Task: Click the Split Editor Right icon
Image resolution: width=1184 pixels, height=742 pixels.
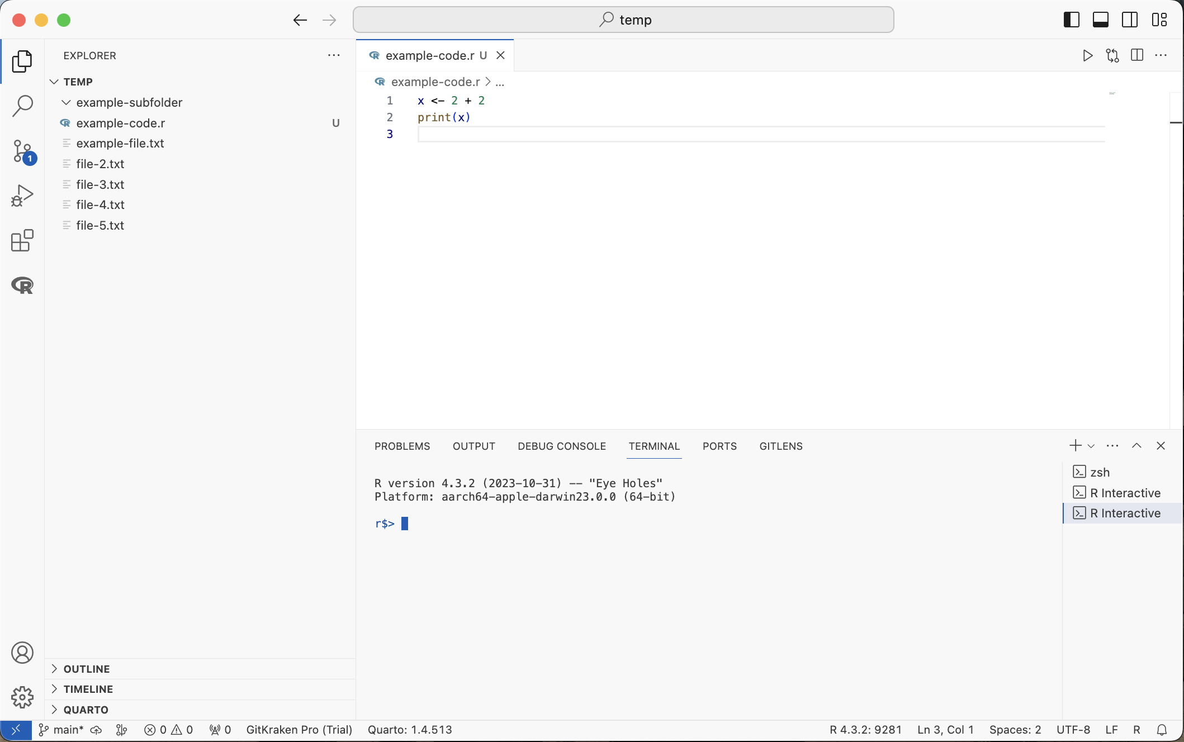Action: [x=1136, y=55]
